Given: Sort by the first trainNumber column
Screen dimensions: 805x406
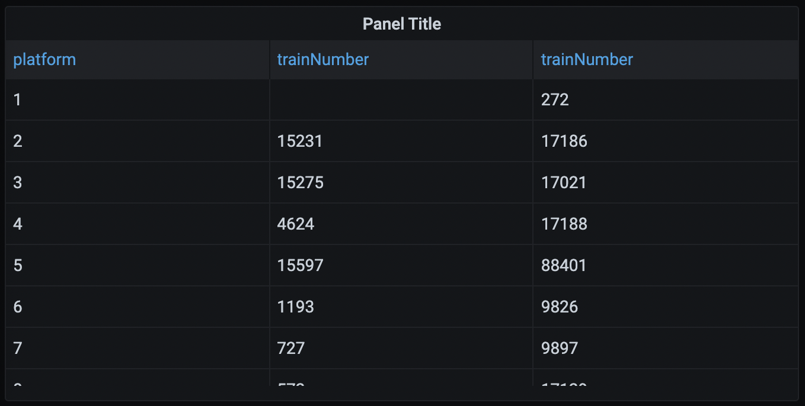Looking at the screenshot, I should [x=322, y=59].
